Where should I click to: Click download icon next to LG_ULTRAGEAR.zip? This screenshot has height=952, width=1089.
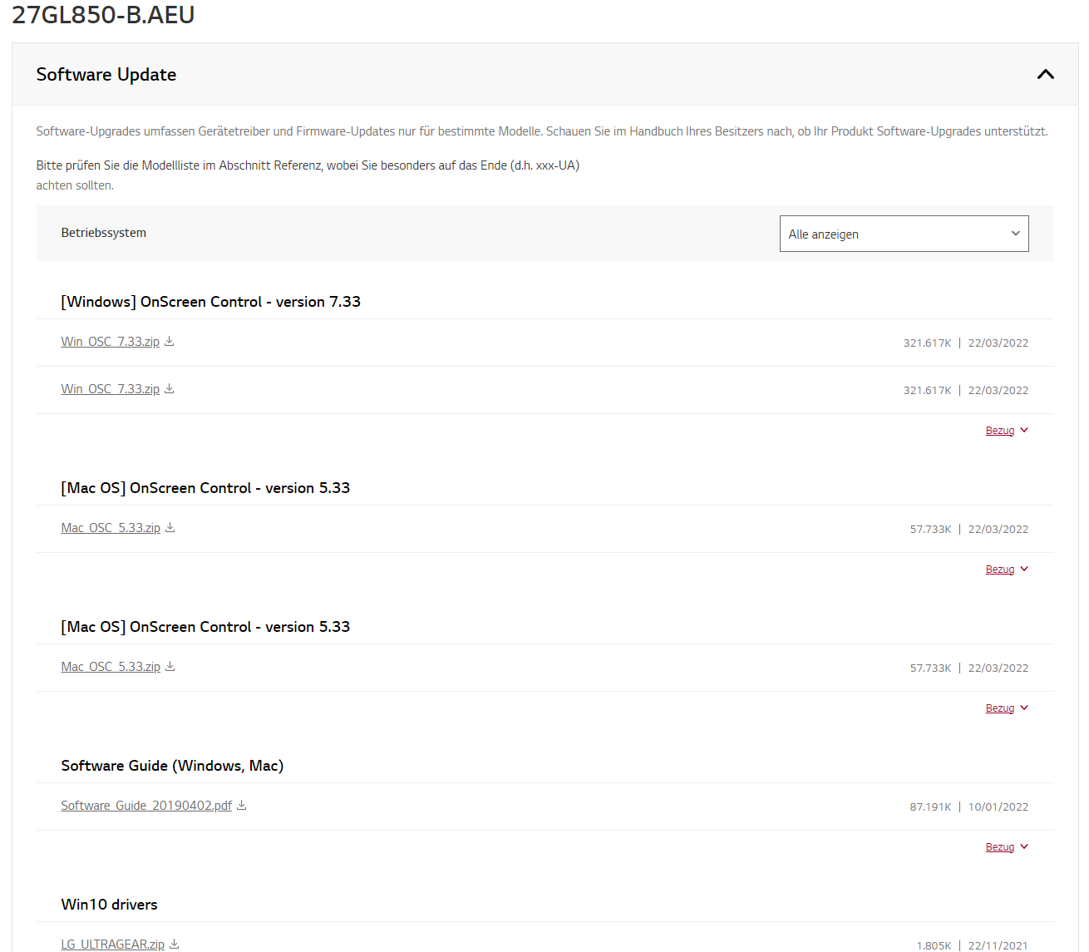click(x=175, y=944)
